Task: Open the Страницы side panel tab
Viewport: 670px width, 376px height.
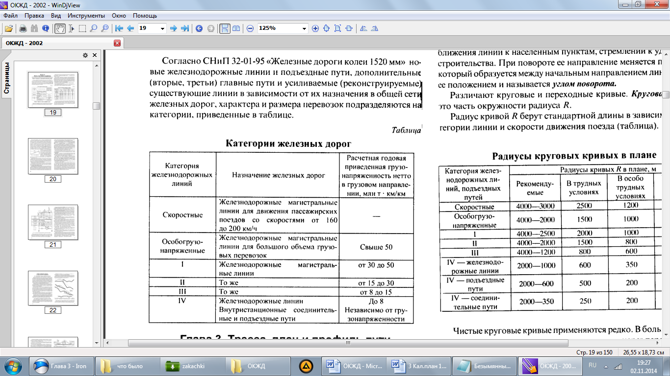Action: pos(7,78)
